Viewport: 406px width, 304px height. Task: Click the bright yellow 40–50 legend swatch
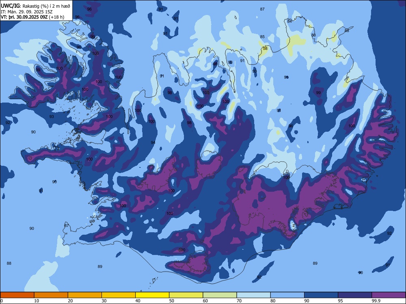pyautogui.click(x=152, y=295)
